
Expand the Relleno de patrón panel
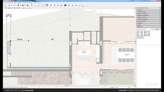[149, 14]
